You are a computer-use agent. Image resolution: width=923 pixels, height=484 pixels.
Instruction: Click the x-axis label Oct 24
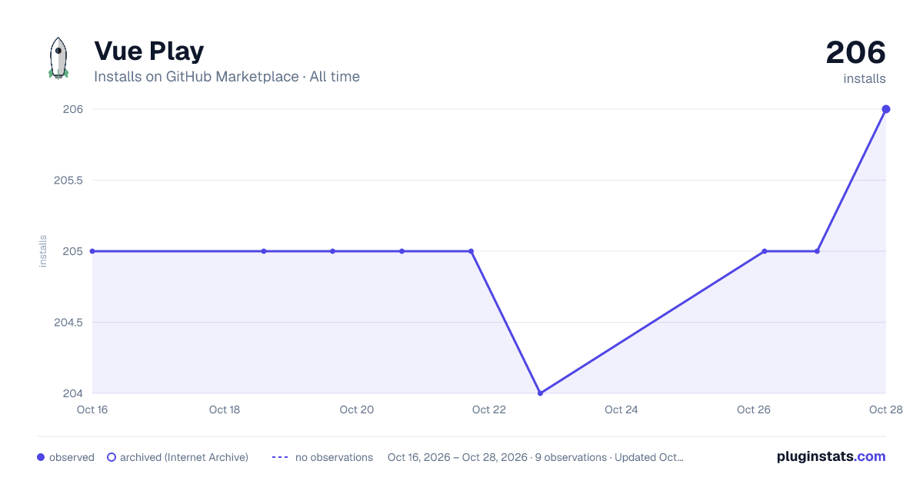click(621, 409)
